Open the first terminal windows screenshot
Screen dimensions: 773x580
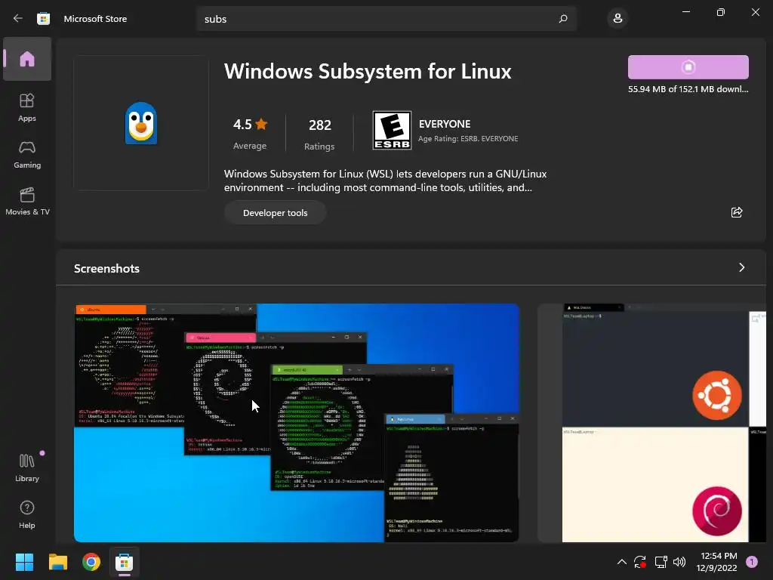[296, 423]
